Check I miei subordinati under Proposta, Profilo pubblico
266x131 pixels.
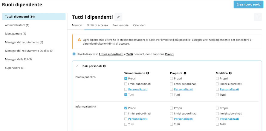[172, 84]
